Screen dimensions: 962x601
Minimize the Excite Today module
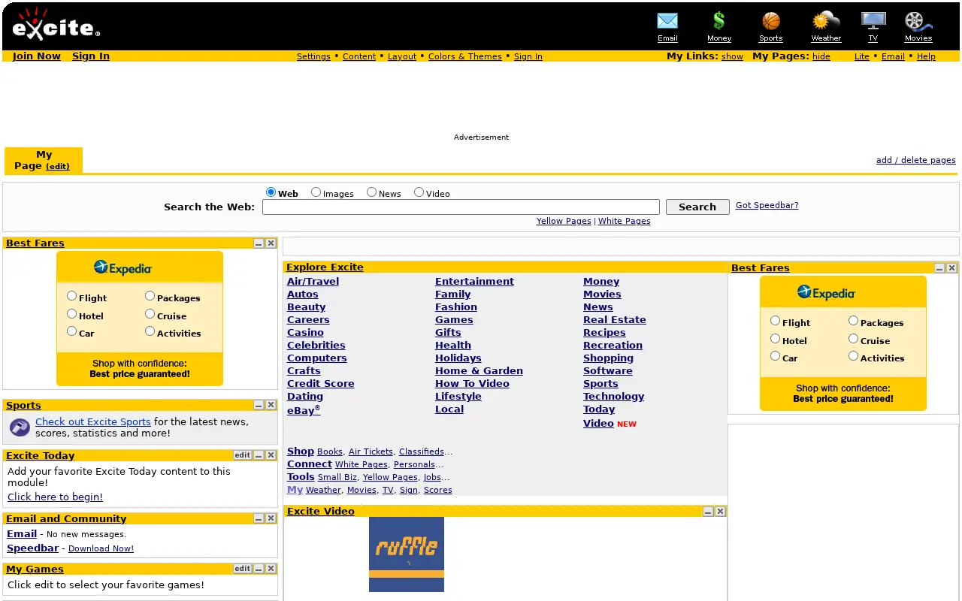(x=259, y=455)
